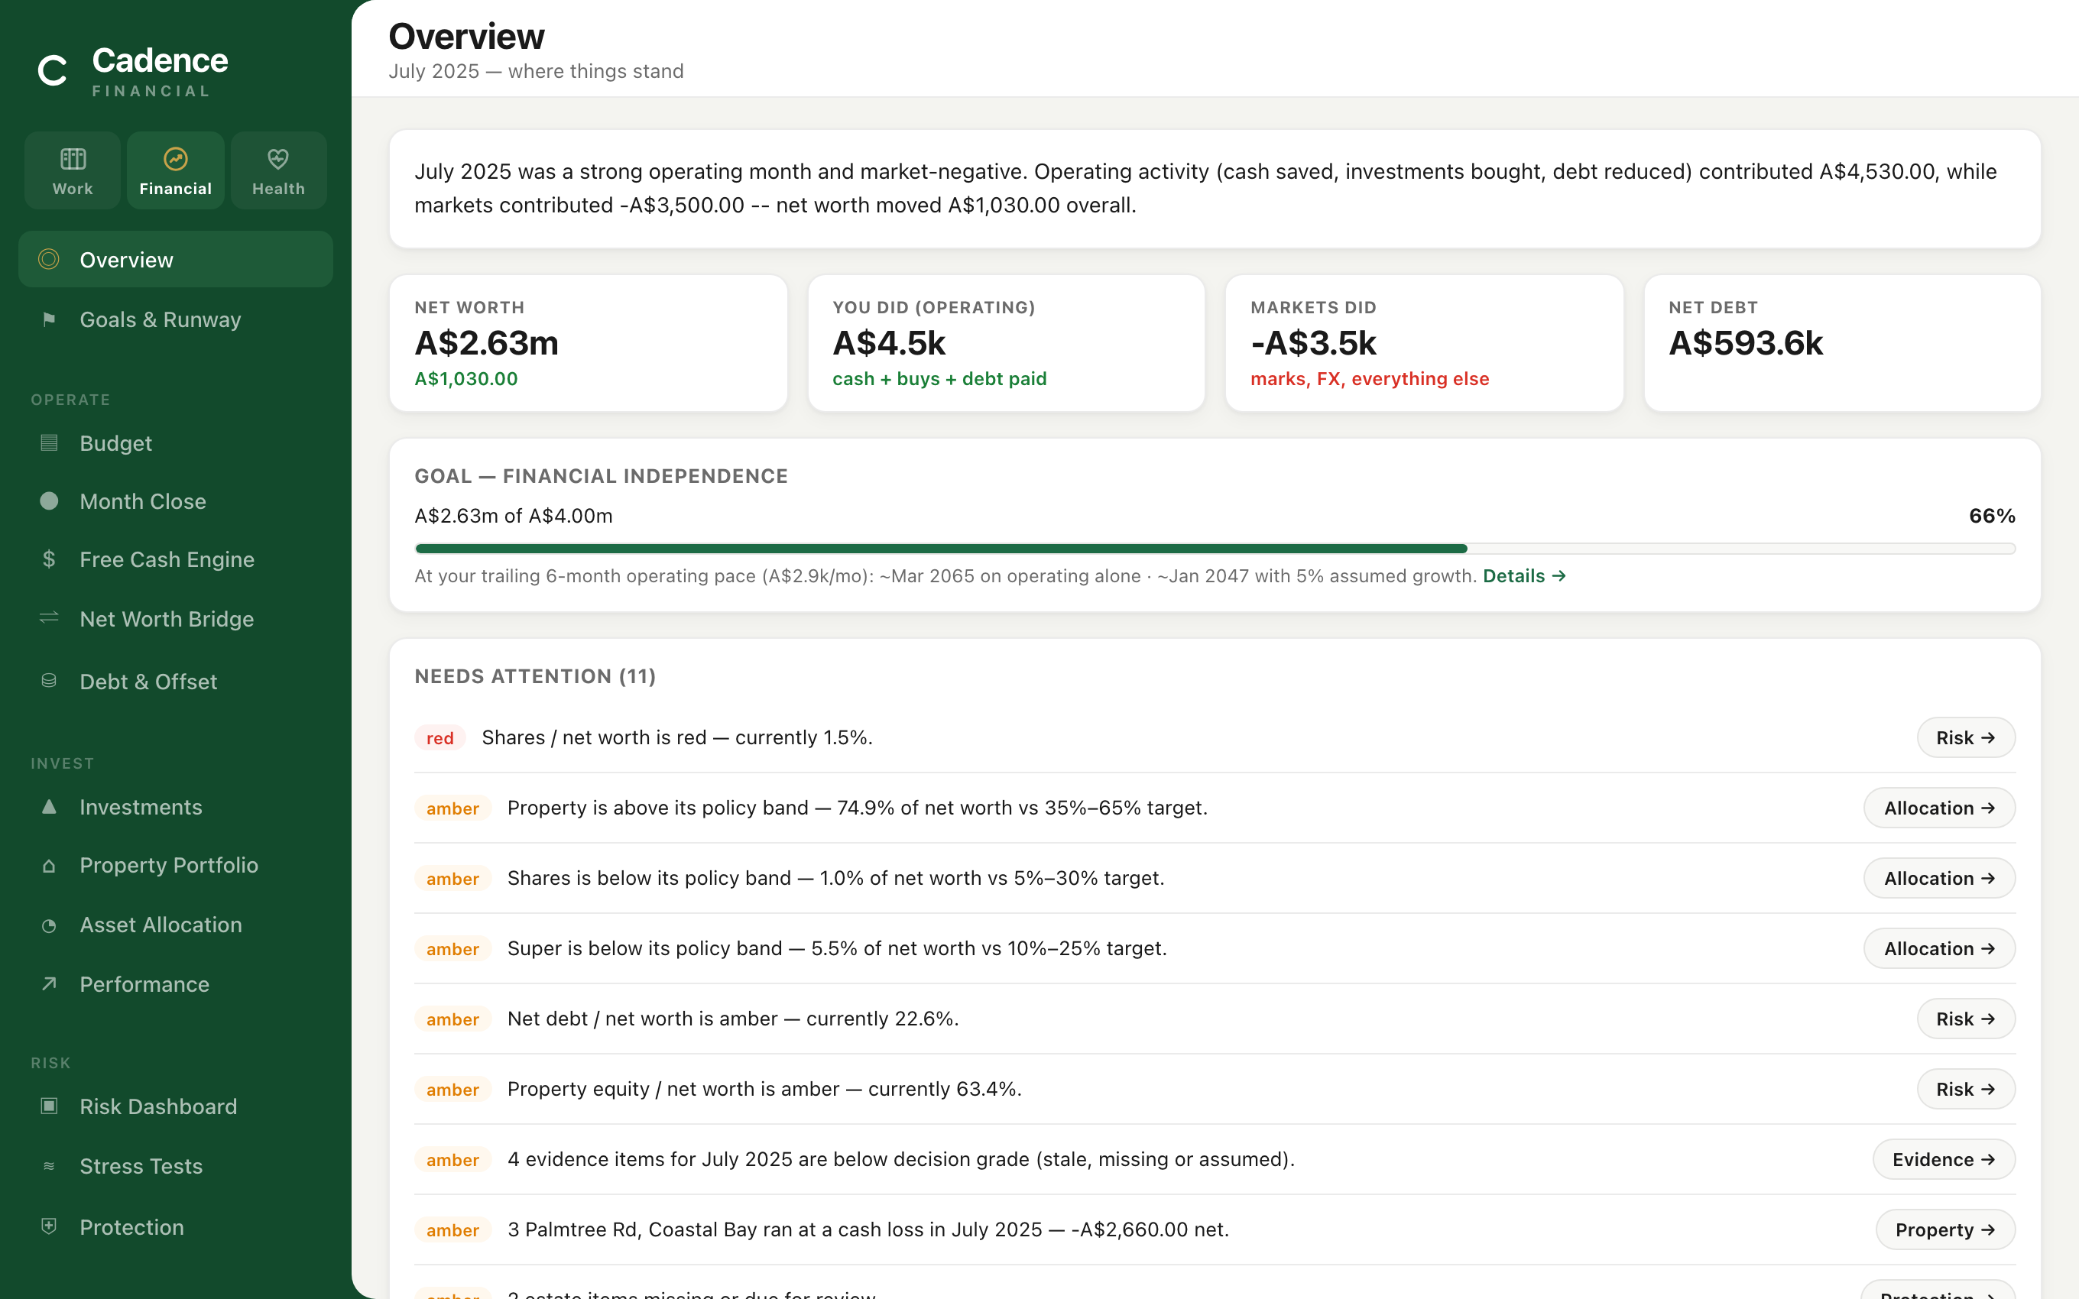Open Goals & Runway page

pyautogui.click(x=175, y=319)
